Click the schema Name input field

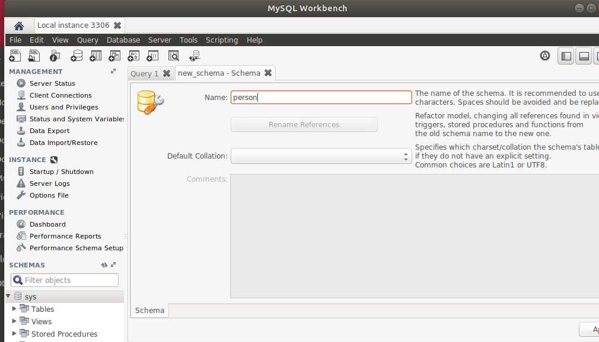coord(321,97)
